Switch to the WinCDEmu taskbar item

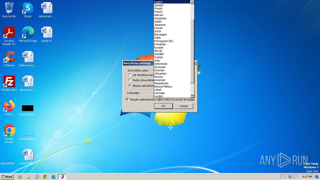click(x=62, y=177)
